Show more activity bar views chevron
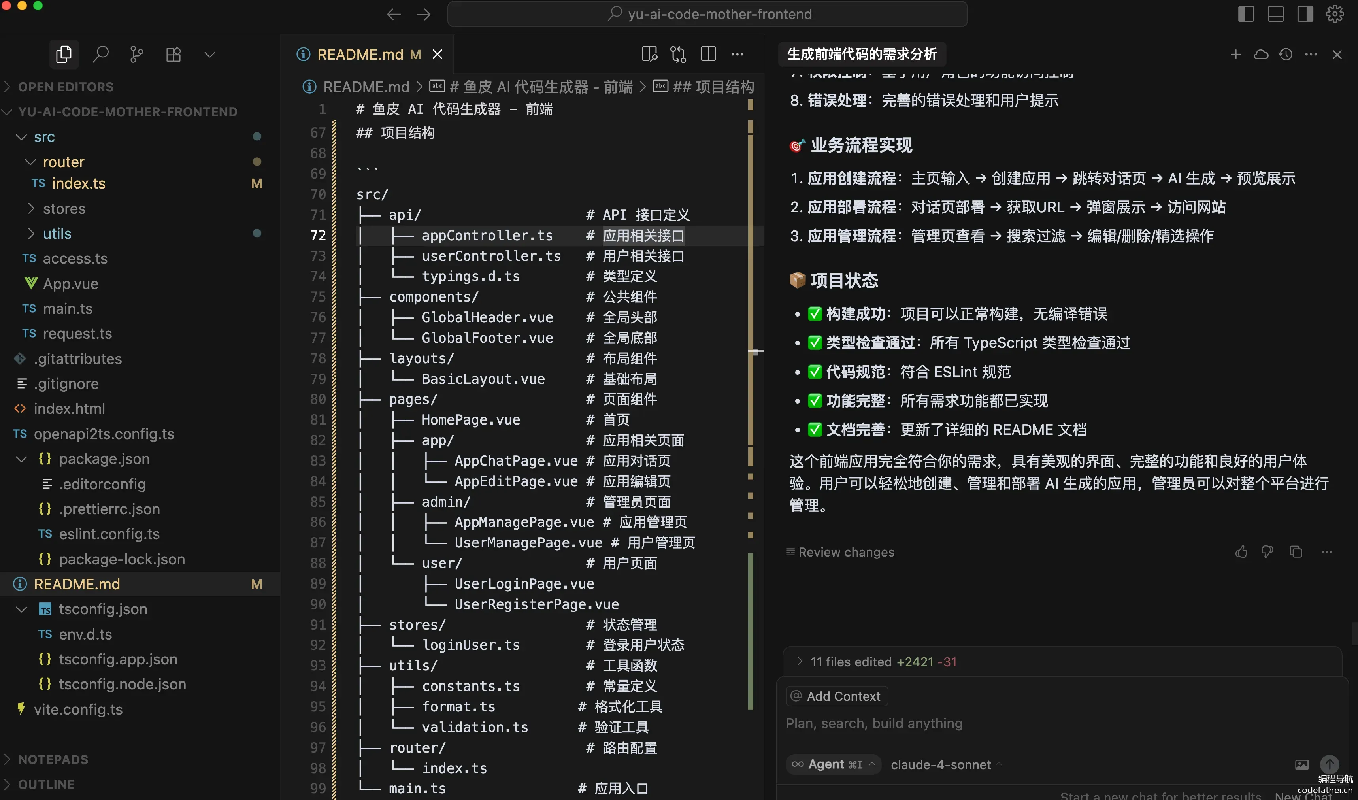This screenshot has width=1358, height=800. point(209,55)
